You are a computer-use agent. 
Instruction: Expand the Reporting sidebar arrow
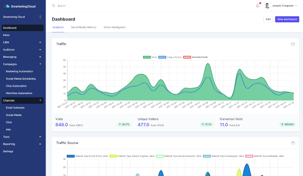click(x=40, y=144)
